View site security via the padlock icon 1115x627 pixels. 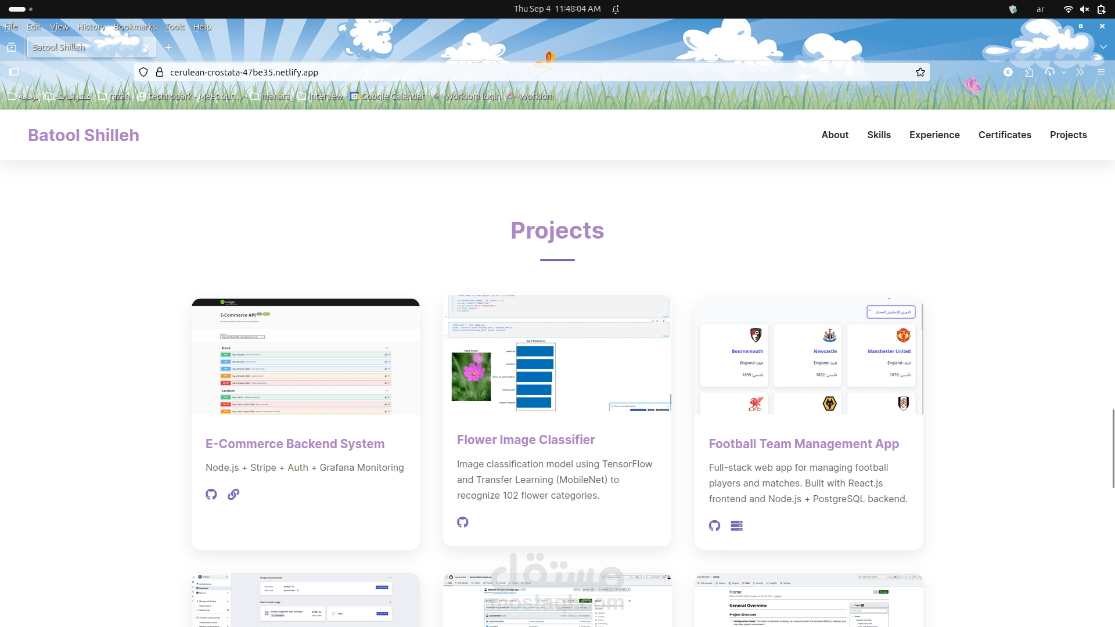pos(160,72)
